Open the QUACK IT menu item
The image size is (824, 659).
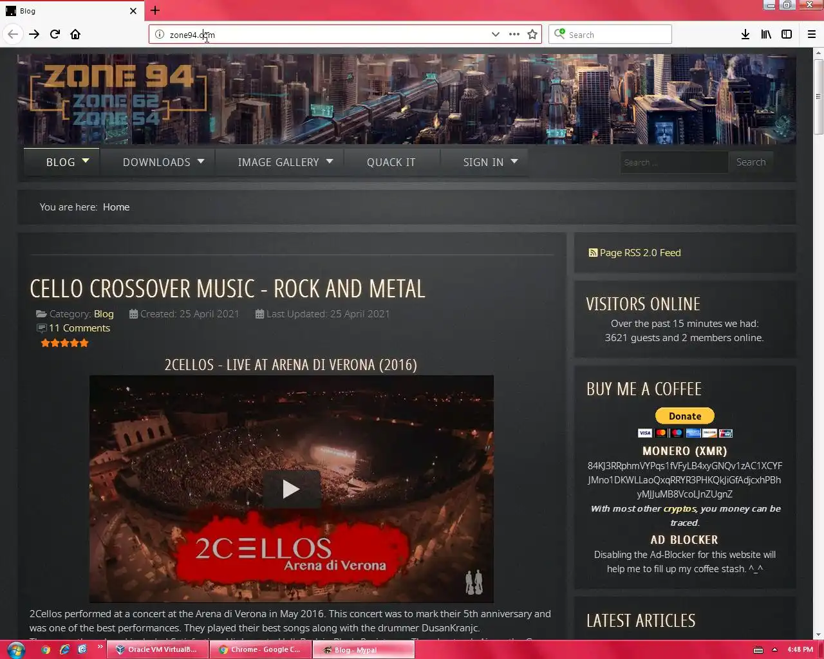point(391,162)
